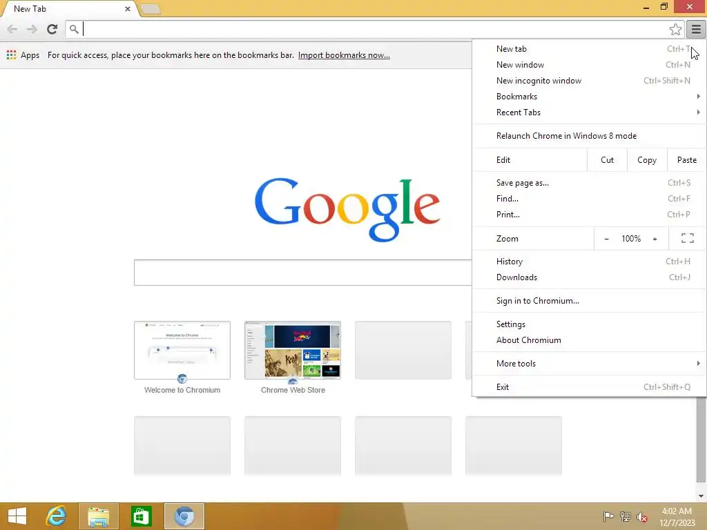The width and height of the screenshot is (707, 530).
Task: Open a new tab with the tab strip button
Action: pyautogui.click(x=150, y=8)
